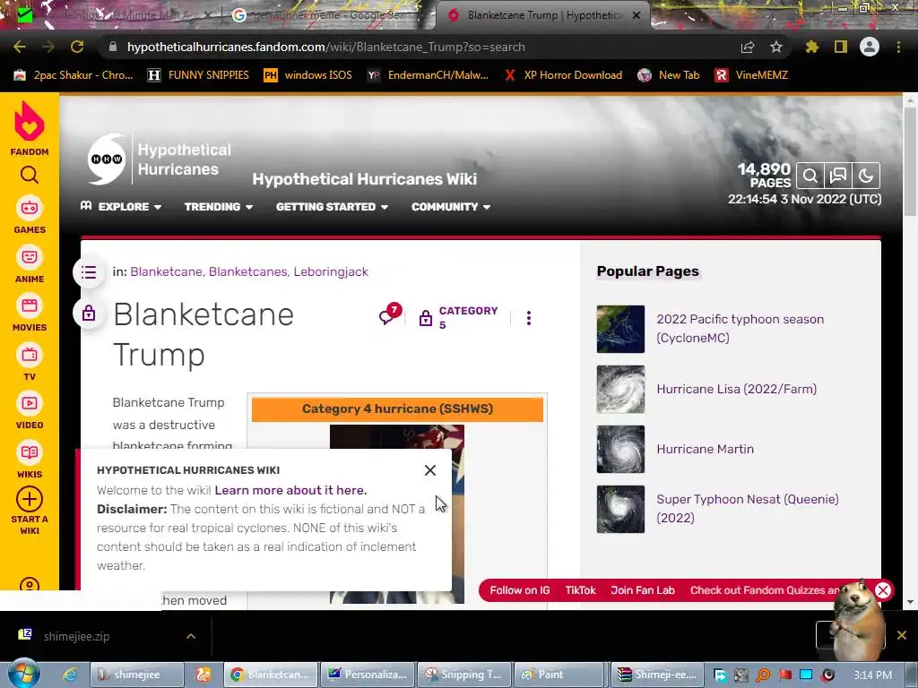Click the Blanketcanes category link
Image resolution: width=918 pixels, height=688 pixels.
[x=248, y=271]
